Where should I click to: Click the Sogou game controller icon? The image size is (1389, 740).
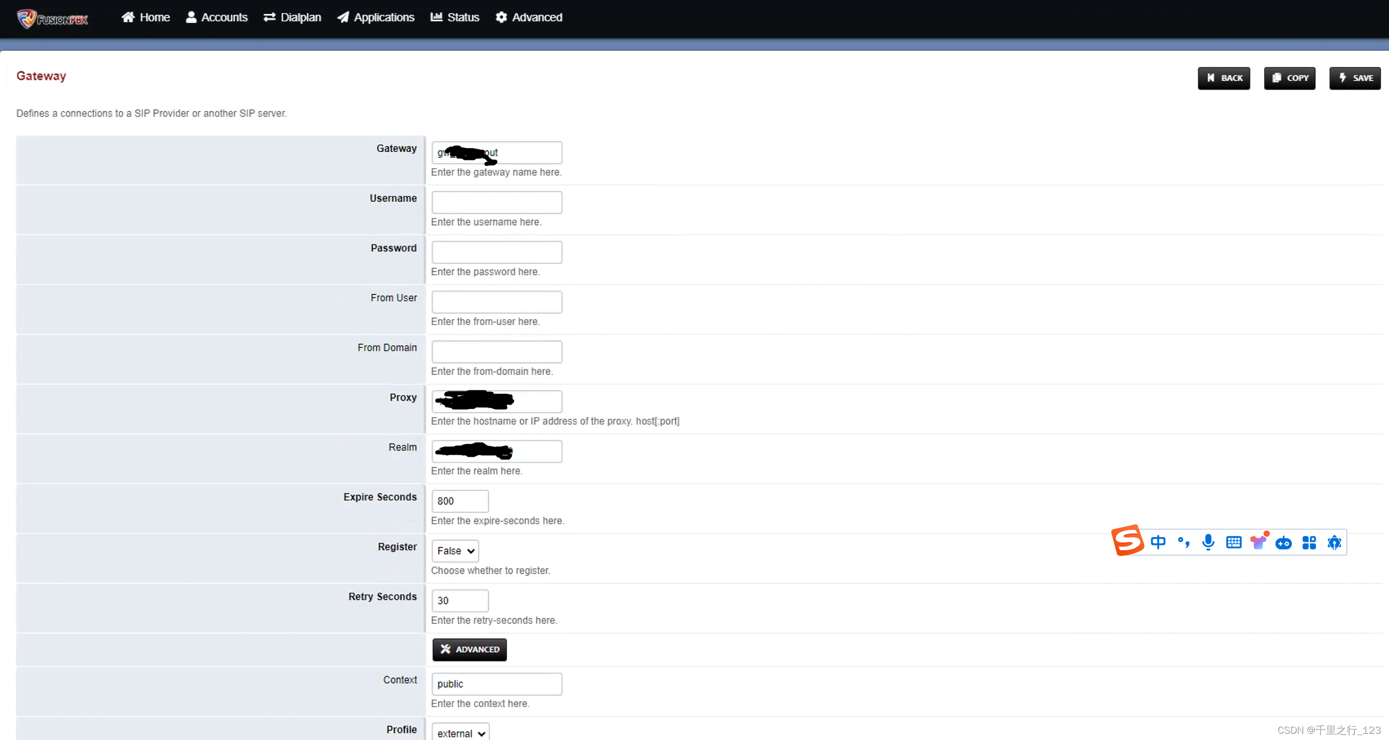pos(1283,543)
